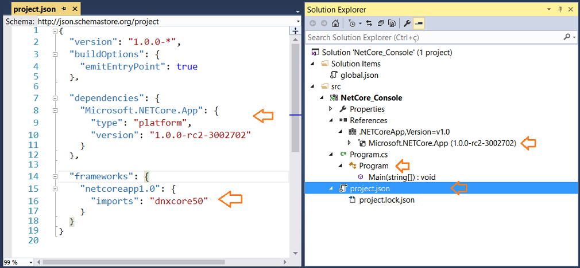
Task: Click the Home icon in Solution Explorer
Action: pos(335,23)
